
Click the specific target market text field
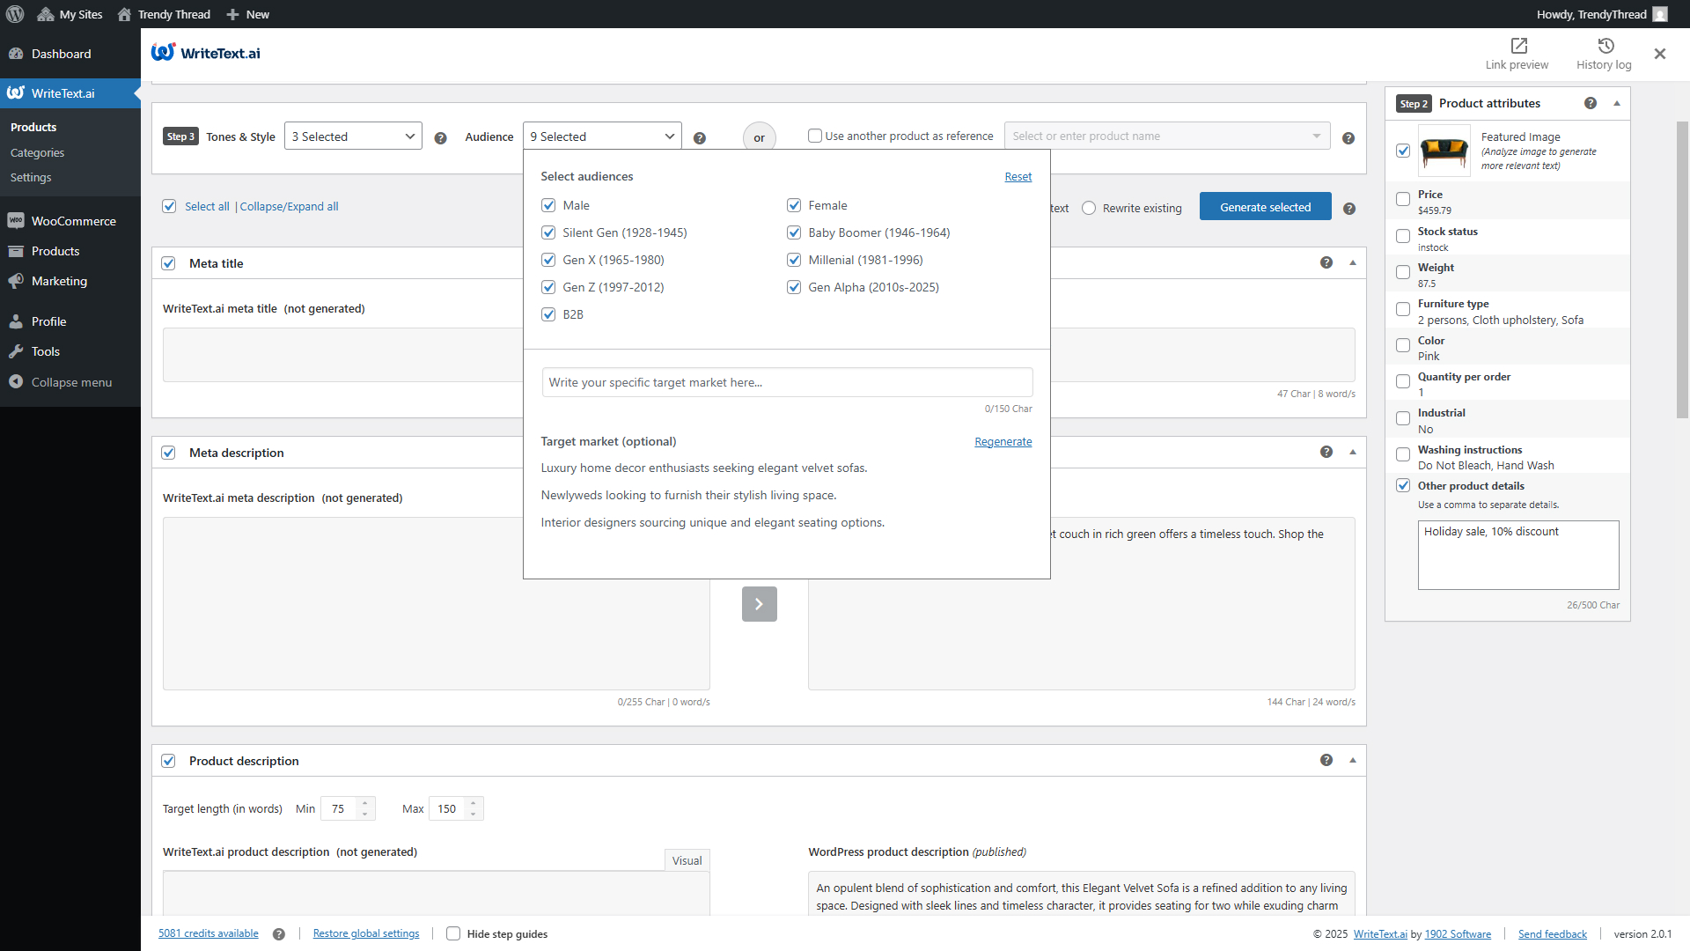tap(787, 382)
